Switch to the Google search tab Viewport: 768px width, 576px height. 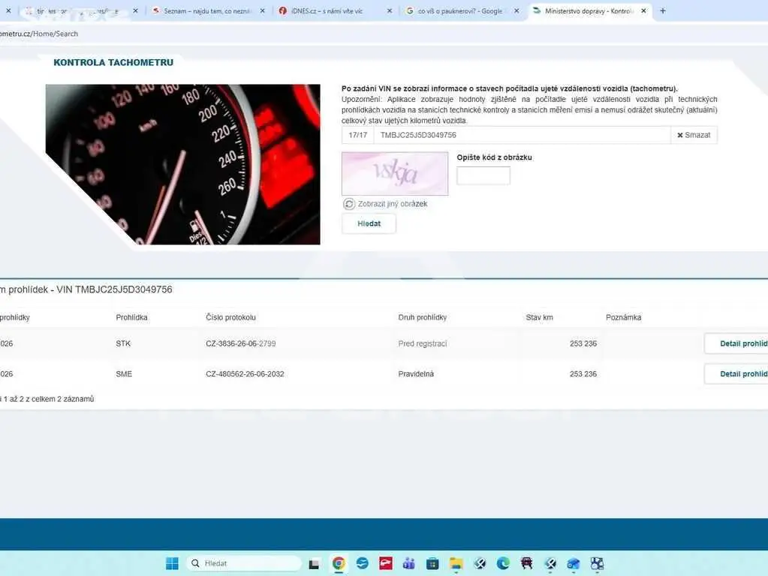point(462,10)
